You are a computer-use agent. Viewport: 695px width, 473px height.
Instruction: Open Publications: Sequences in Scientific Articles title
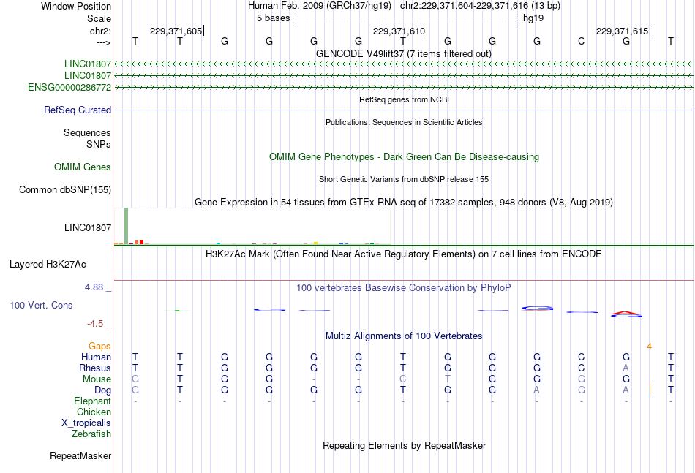[404, 122]
